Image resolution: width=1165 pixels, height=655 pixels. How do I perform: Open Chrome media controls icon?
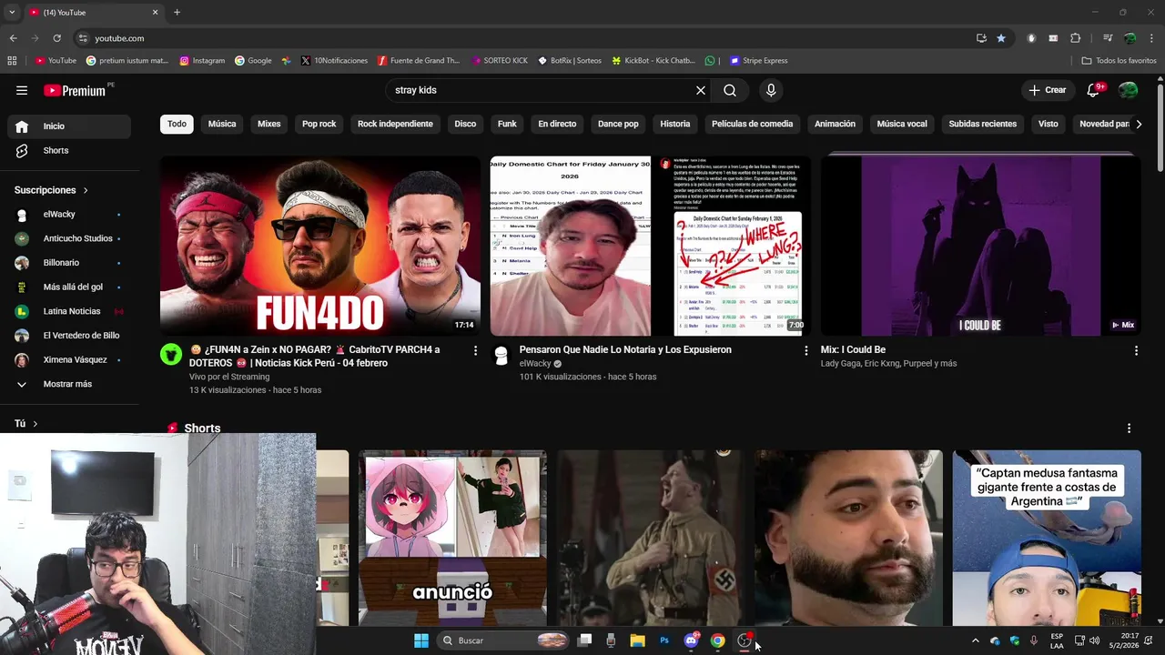point(1108,38)
